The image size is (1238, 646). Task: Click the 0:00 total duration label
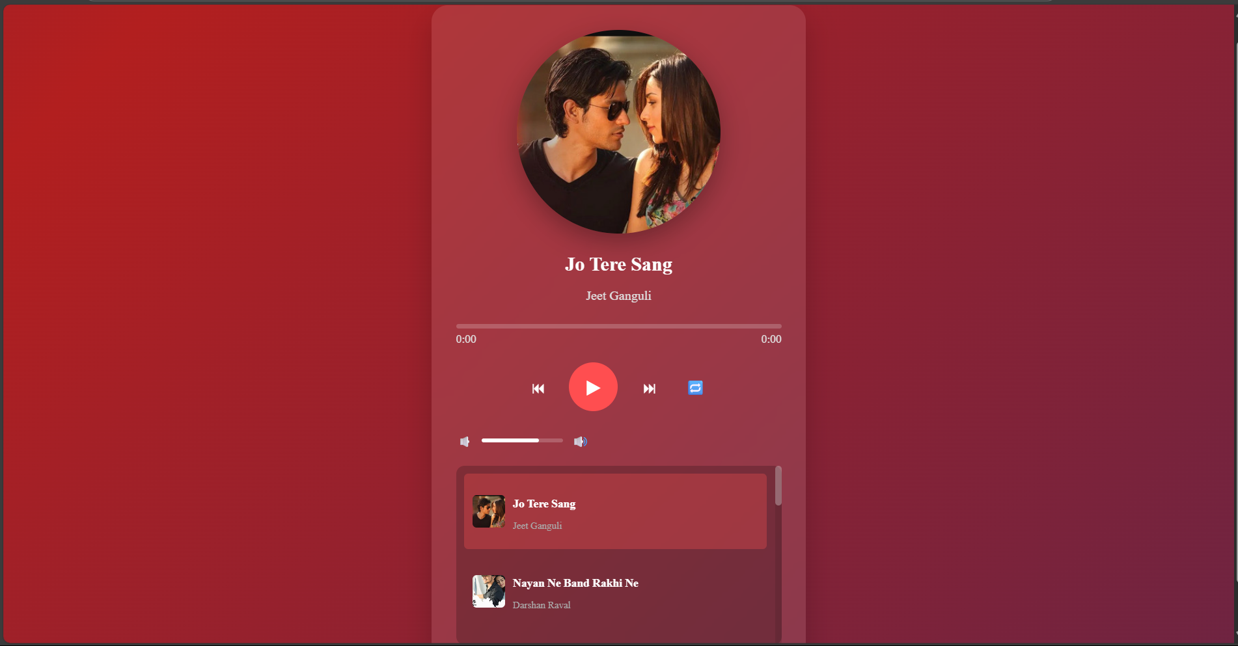click(x=771, y=339)
